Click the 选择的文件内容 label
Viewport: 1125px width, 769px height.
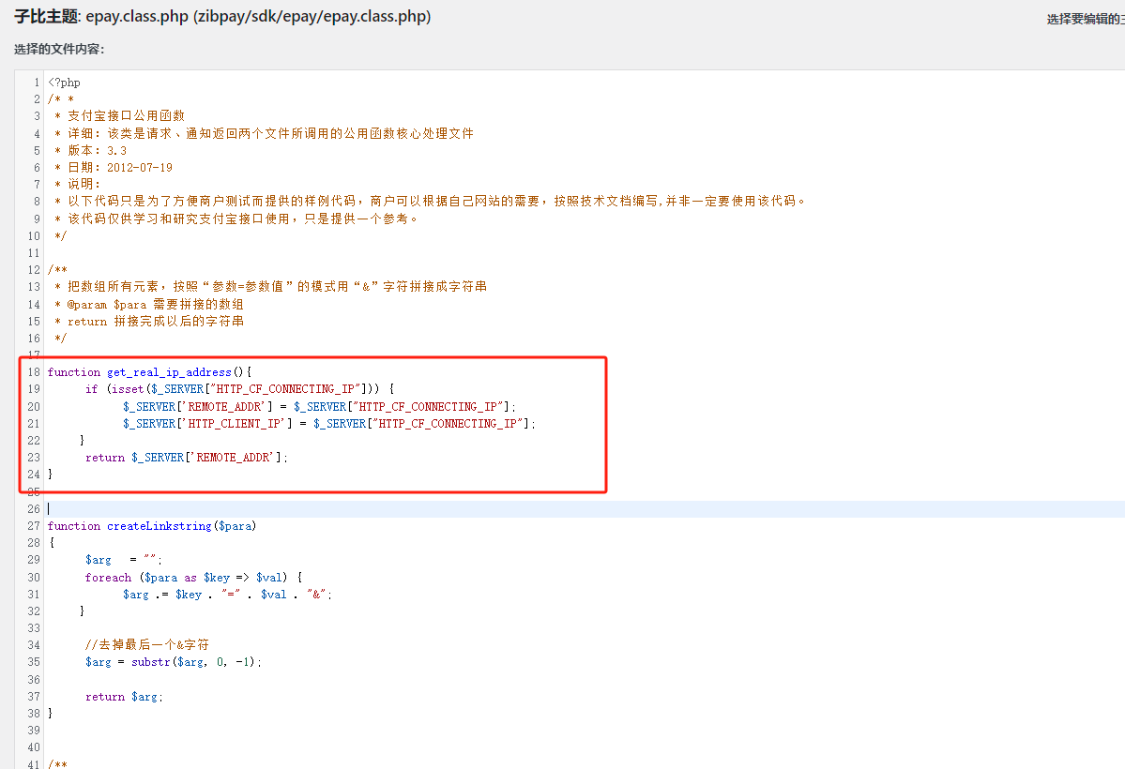point(59,49)
